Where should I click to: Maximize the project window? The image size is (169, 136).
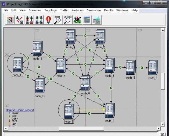pos(153,3)
